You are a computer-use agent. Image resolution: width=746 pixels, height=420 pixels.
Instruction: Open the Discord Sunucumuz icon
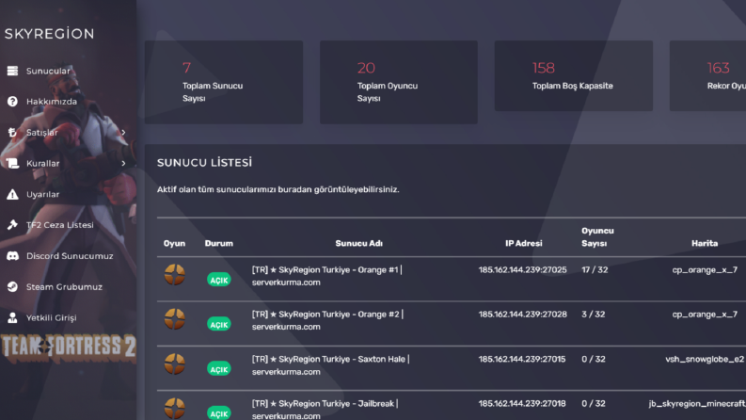(12, 256)
